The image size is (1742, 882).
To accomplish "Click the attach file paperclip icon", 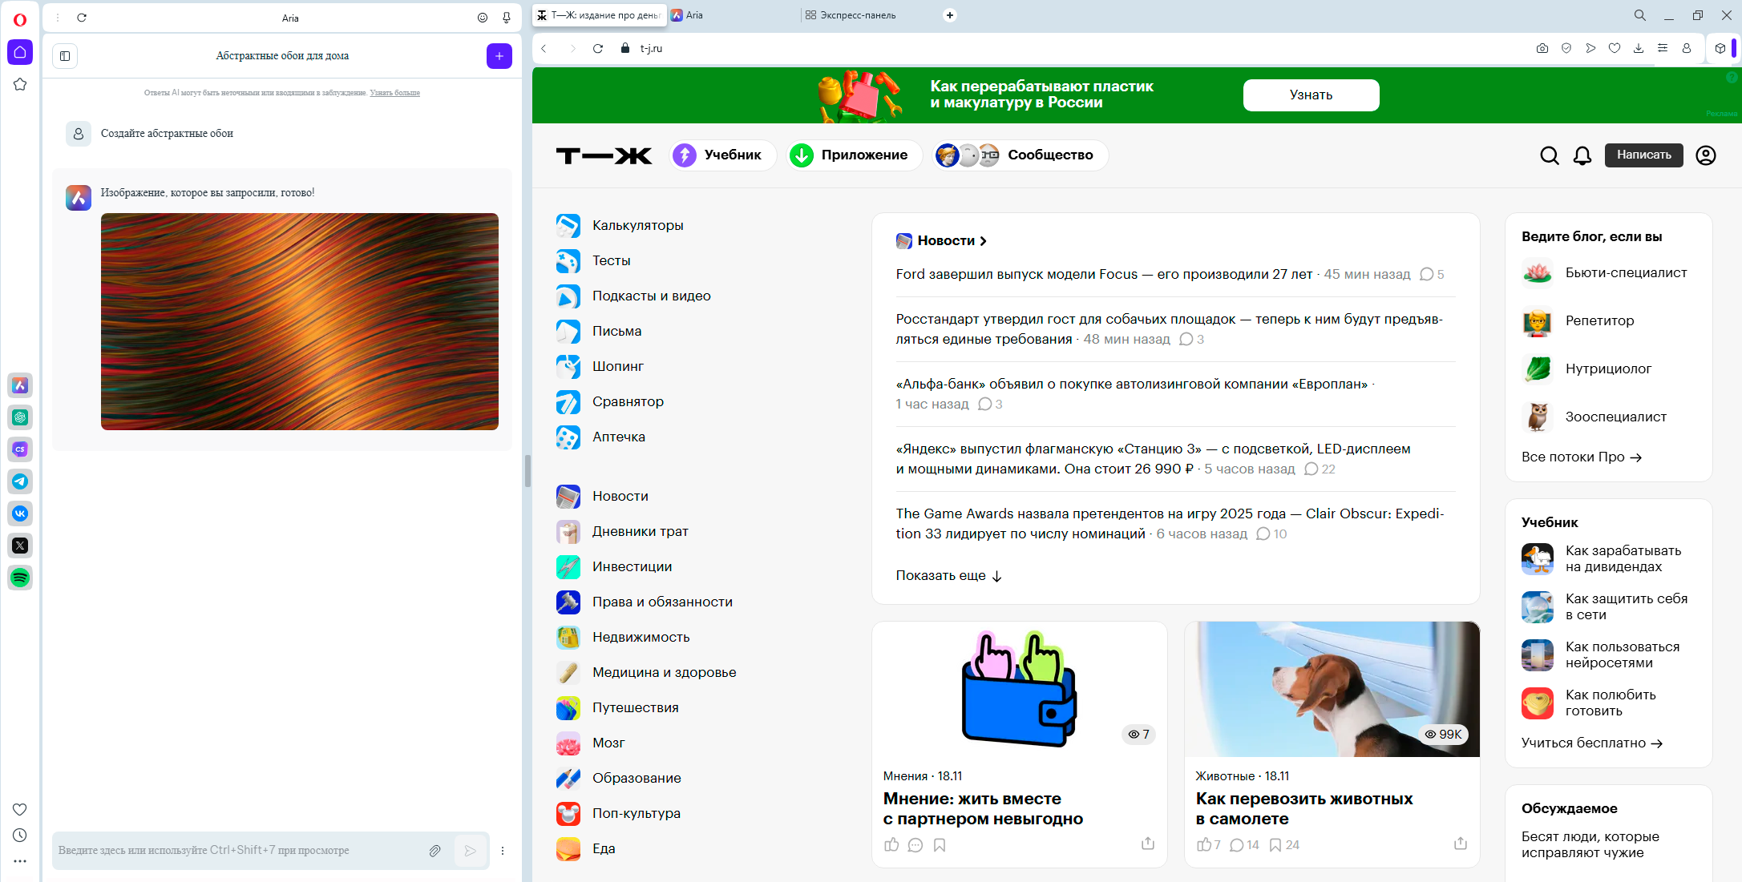I will pos(434,851).
